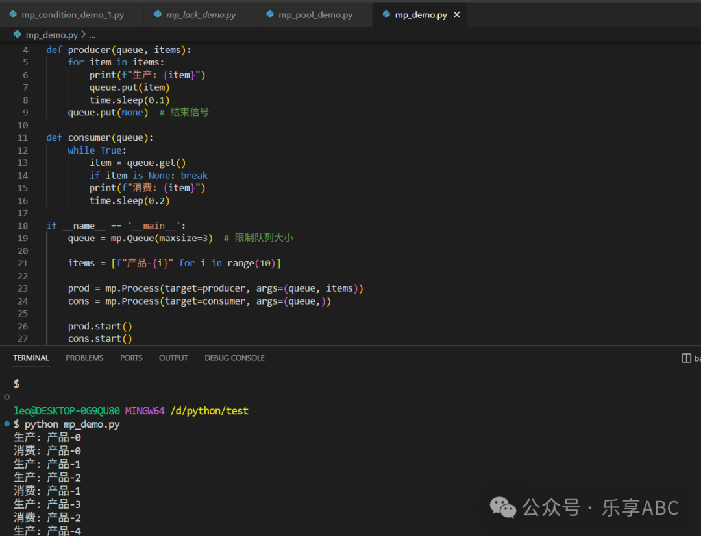
Task: Open the OUTPUT panel tab
Action: [173, 358]
